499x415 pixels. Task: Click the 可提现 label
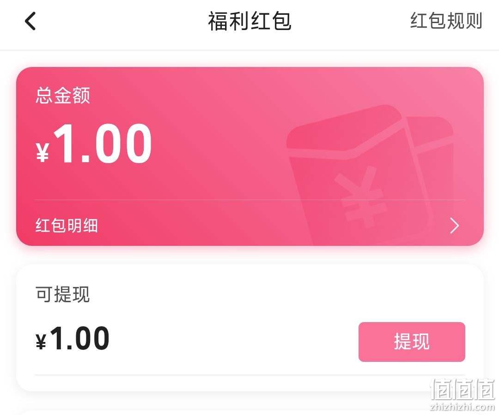coord(62,294)
